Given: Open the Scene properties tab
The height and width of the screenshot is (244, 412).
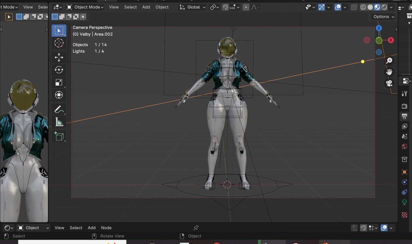Looking at the screenshot, I should coord(404,136).
